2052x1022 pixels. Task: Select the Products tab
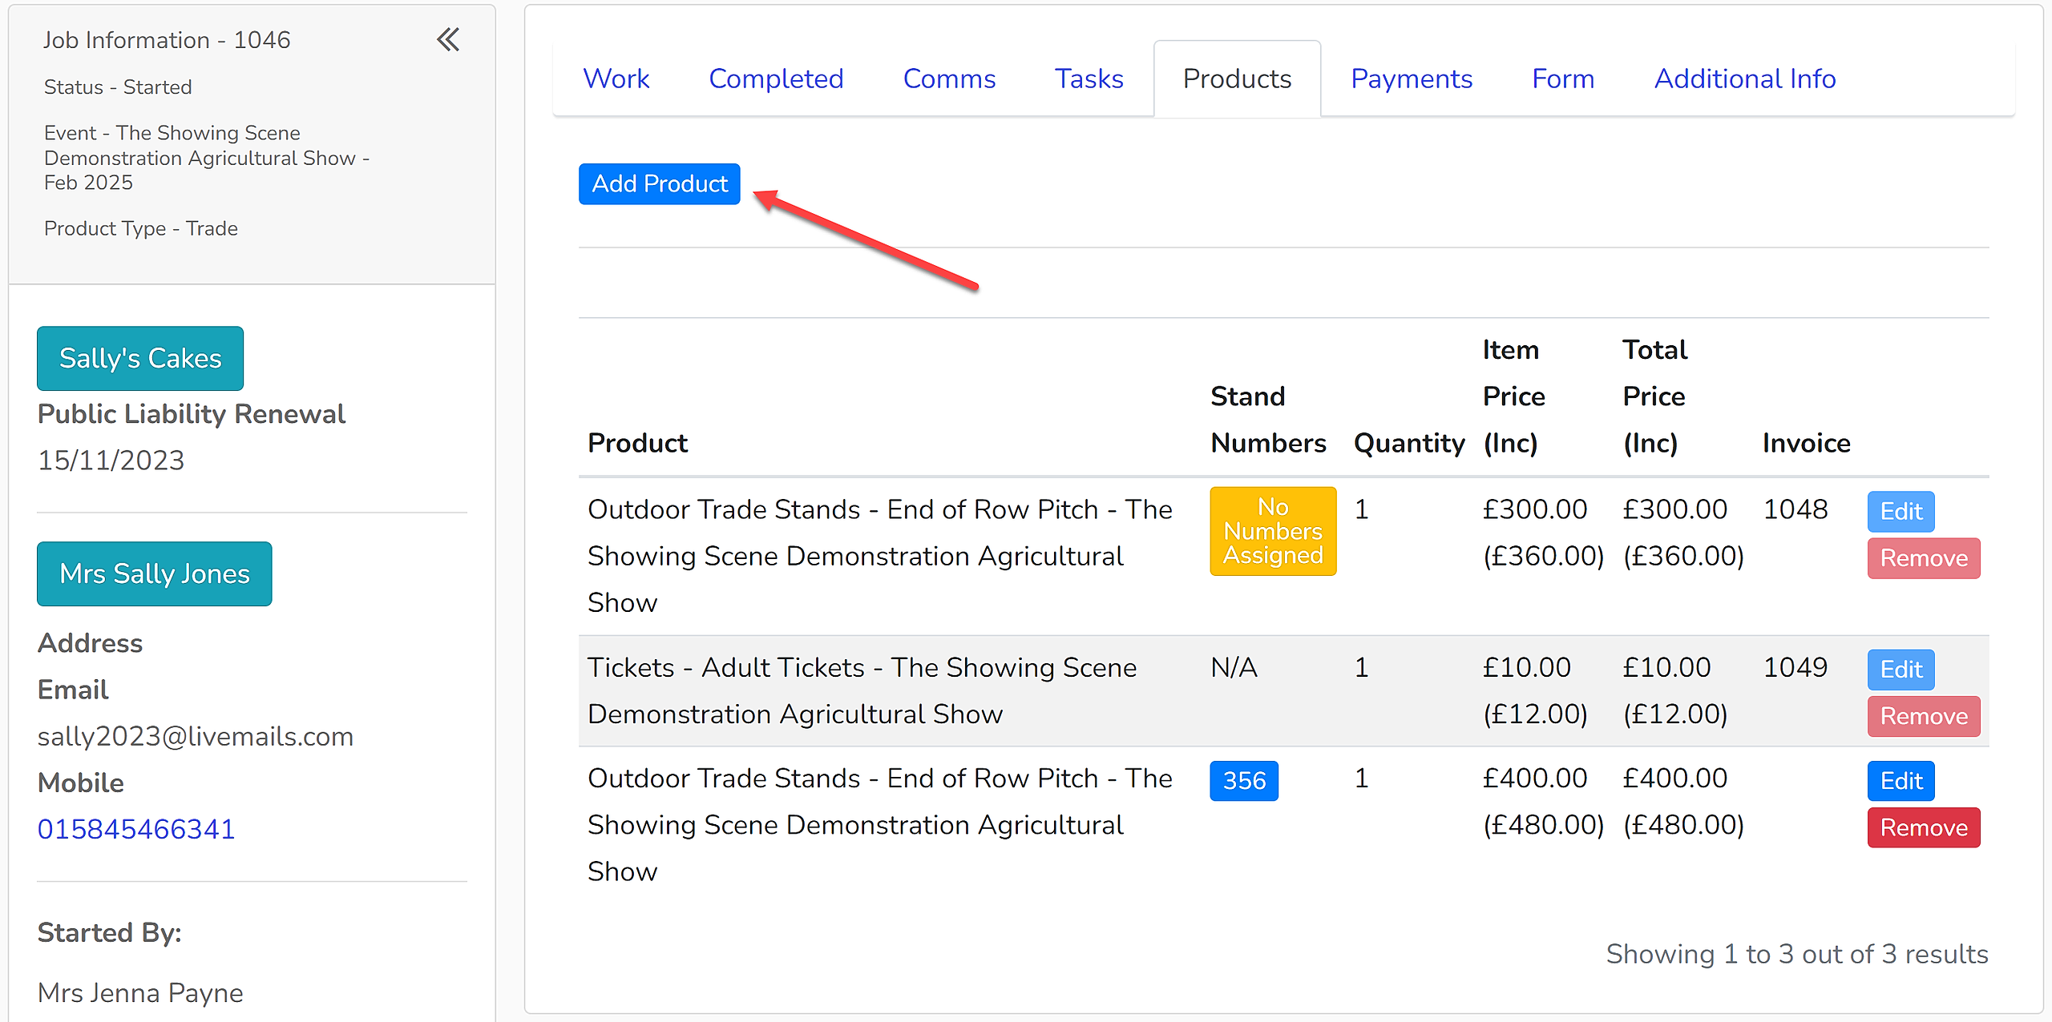pos(1237,78)
